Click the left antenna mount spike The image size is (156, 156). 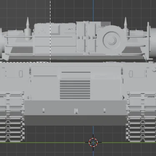point(28,28)
